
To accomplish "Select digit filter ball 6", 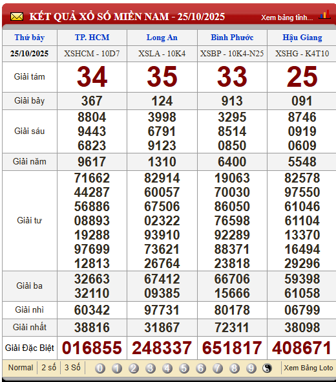I will (201, 368).
